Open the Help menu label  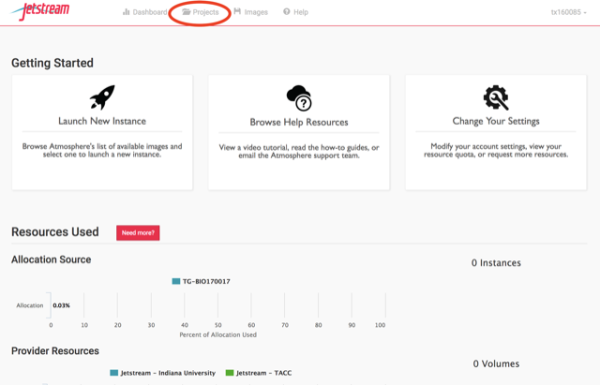point(301,12)
